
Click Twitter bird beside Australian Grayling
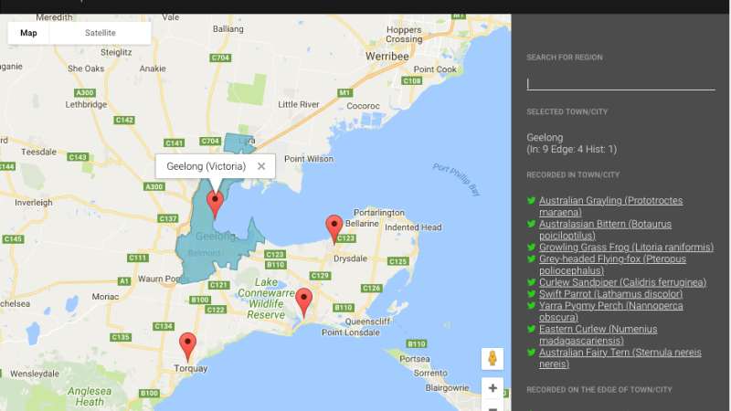tap(531, 200)
